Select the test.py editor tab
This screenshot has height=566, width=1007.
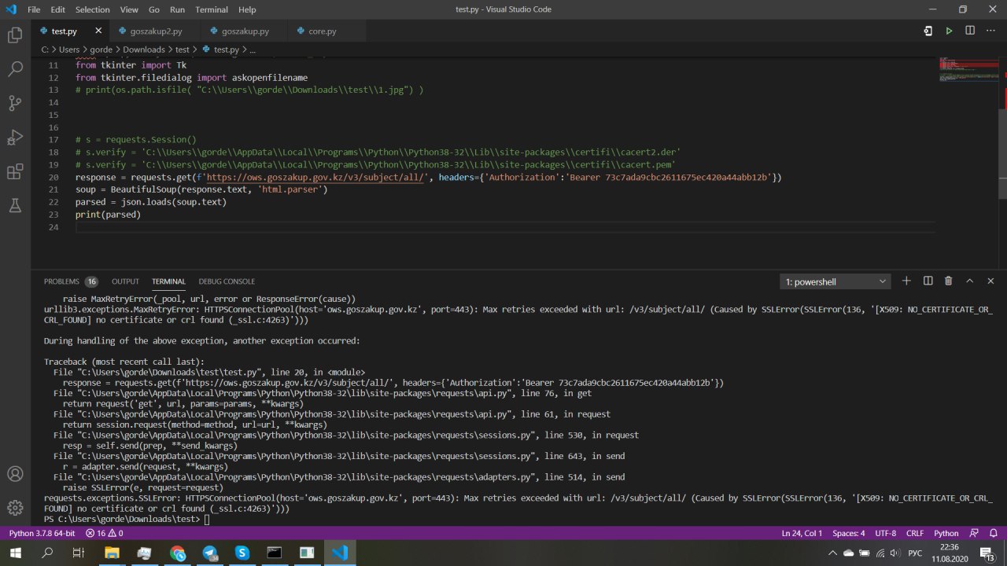[64, 31]
